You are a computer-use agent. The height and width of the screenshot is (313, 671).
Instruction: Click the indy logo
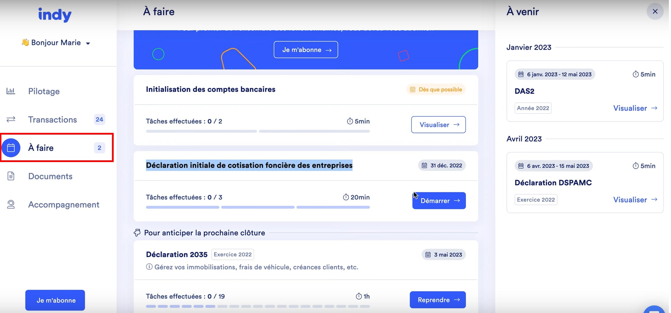[55, 15]
